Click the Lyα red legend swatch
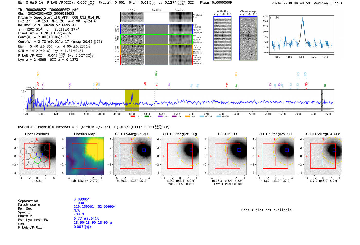 (133, 117)
